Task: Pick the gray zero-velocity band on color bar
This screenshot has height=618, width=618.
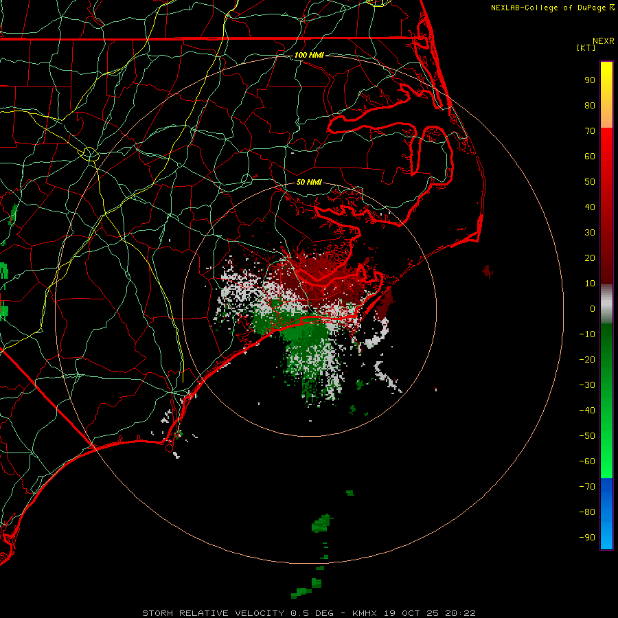Action: [606, 304]
